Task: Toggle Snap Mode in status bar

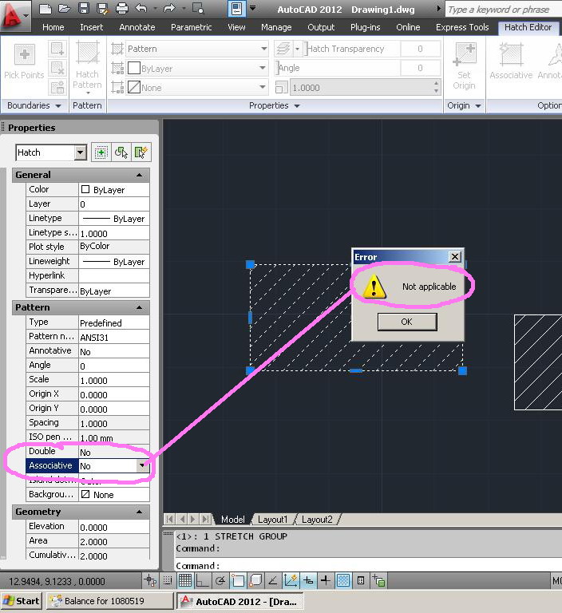Action: 168,580
